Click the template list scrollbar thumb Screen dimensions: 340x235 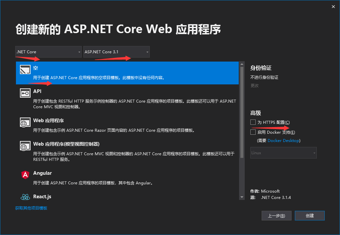[x=242, y=113]
